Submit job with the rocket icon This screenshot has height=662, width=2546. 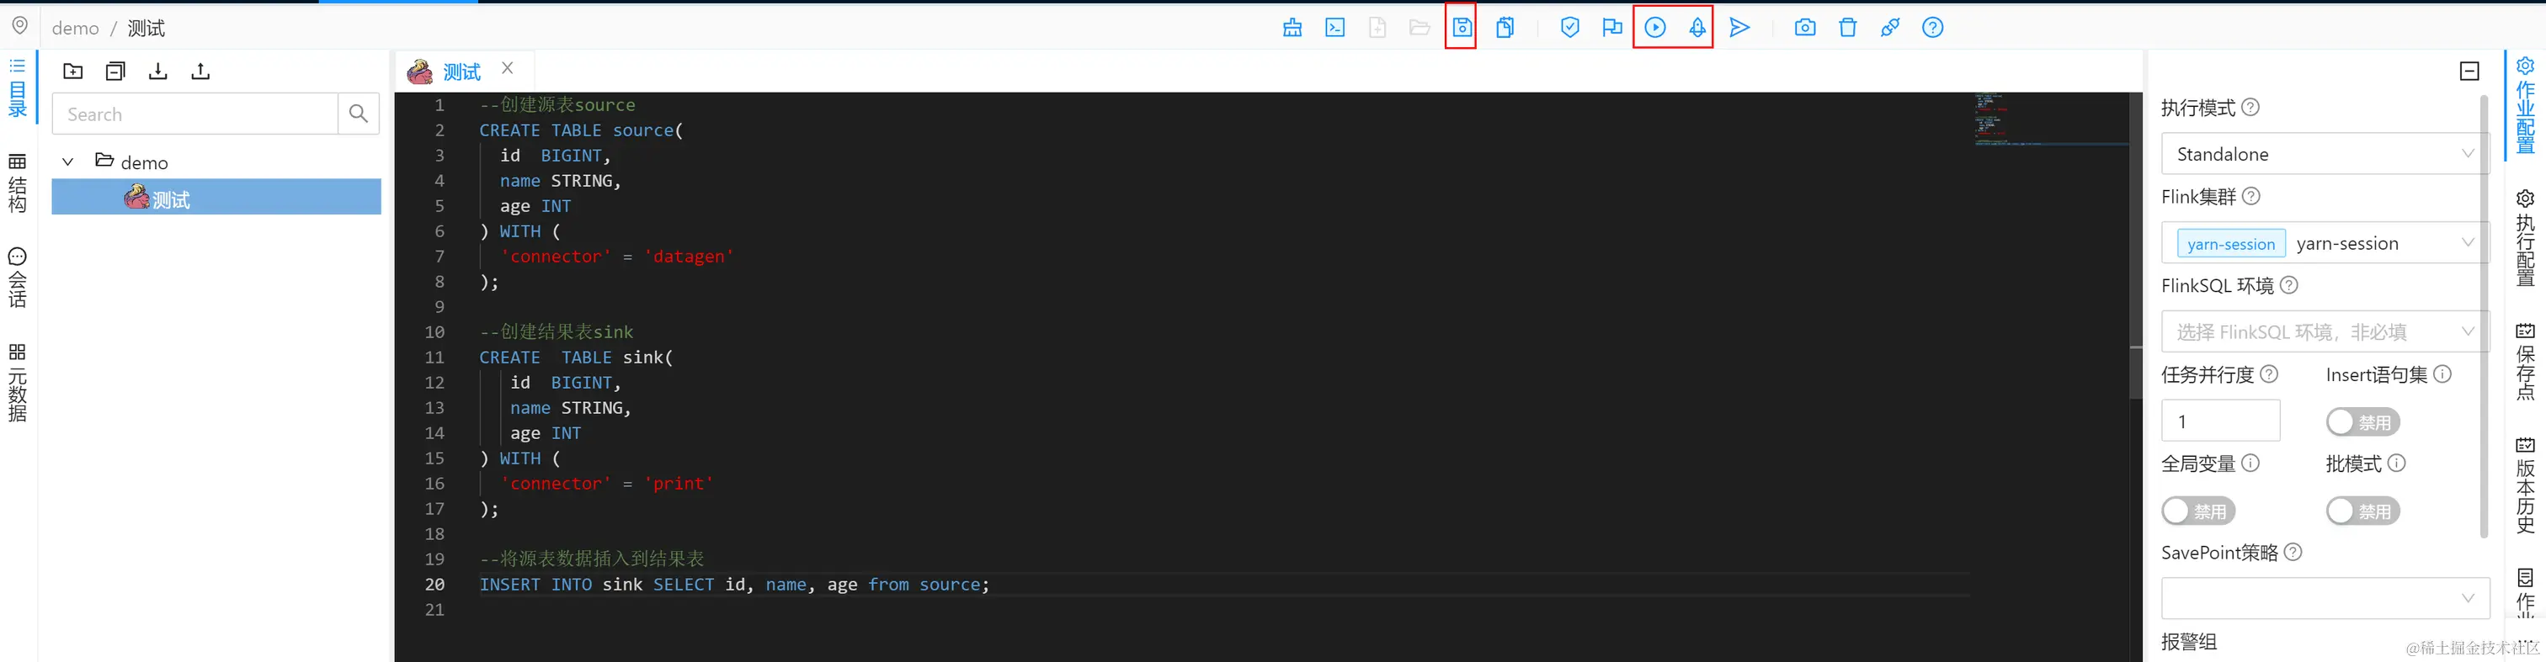point(1697,28)
